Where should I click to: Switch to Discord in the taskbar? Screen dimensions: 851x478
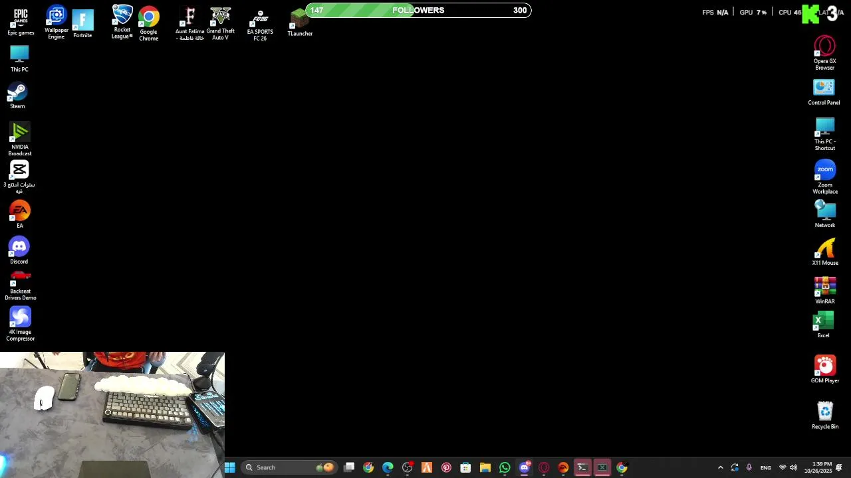[x=525, y=467]
